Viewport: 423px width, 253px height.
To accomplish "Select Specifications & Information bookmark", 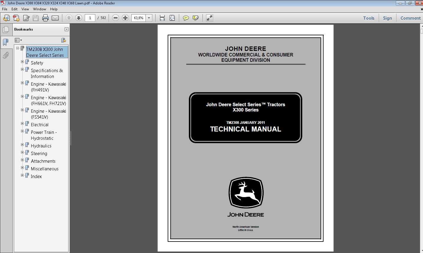I will click(47, 73).
